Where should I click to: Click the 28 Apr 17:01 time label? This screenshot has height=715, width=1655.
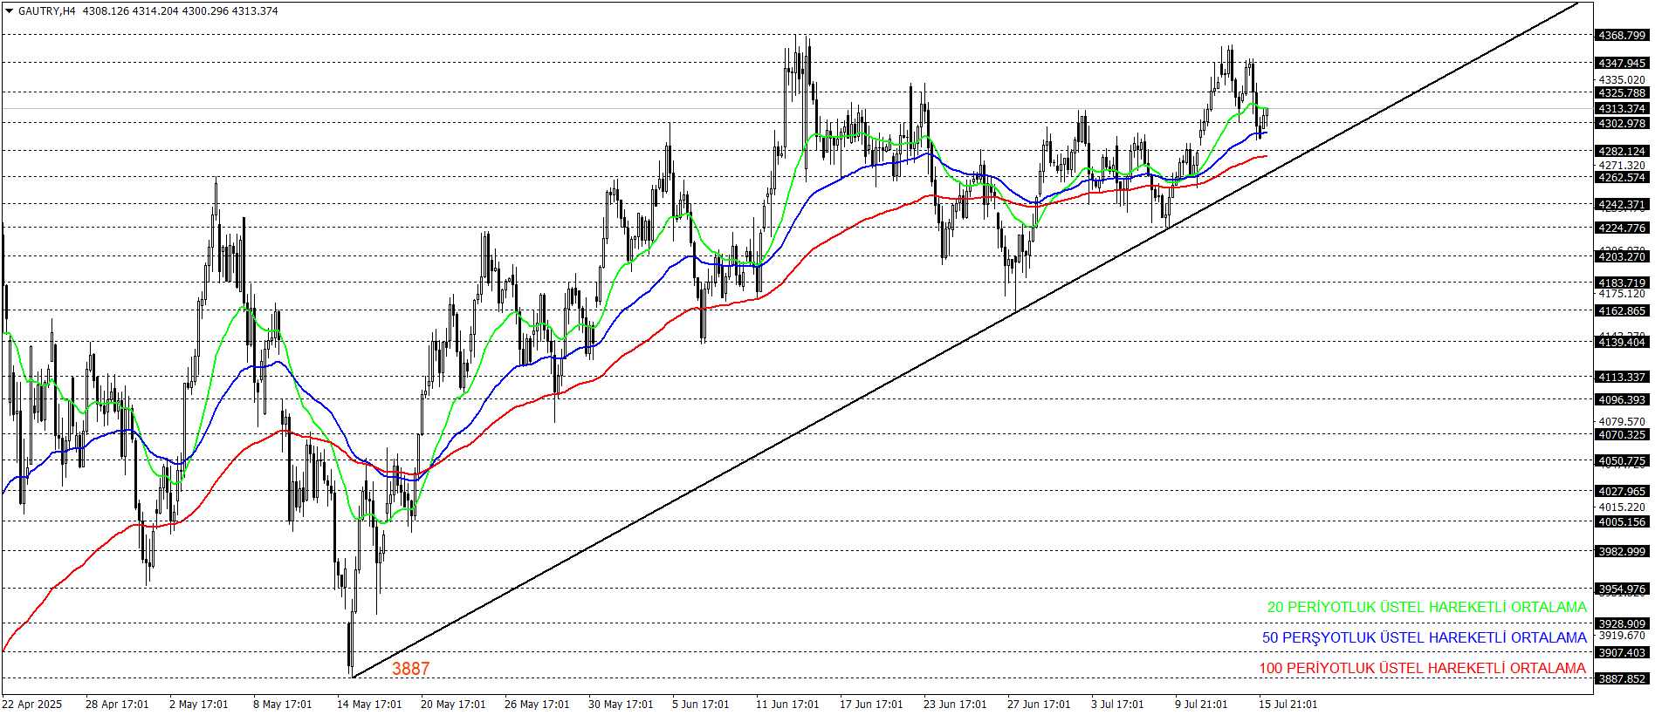tap(117, 705)
